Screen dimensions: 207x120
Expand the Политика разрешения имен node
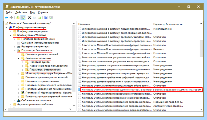click(14, 39)
